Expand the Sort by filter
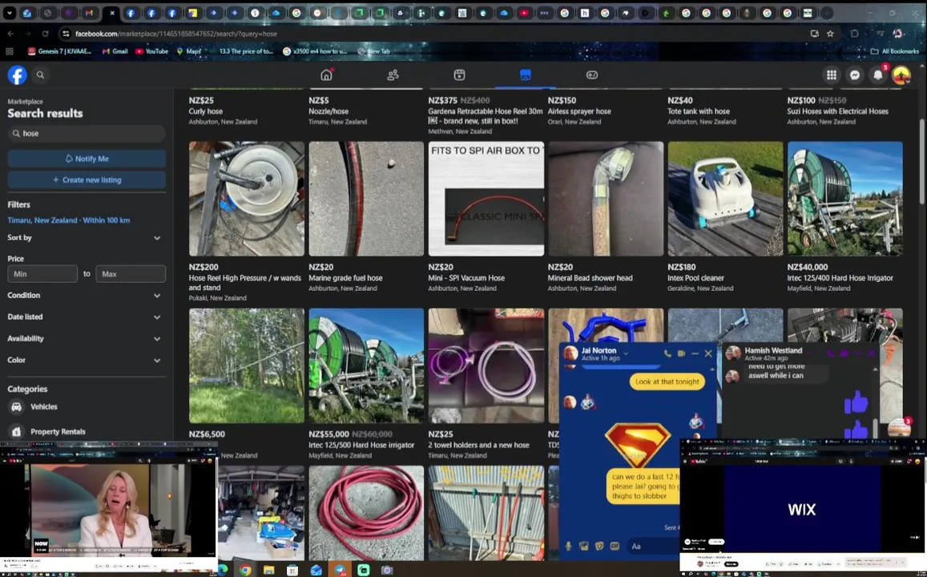927x577 pixels. [85, 238]
